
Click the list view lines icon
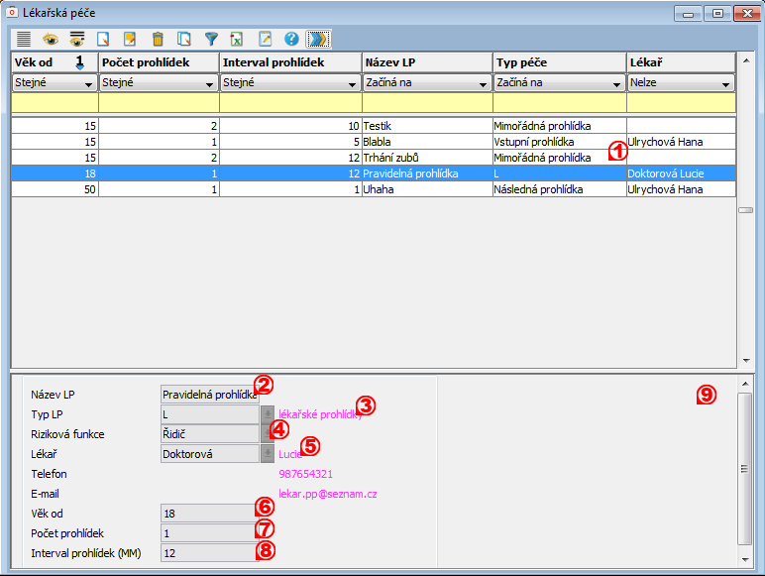[24, 40]
